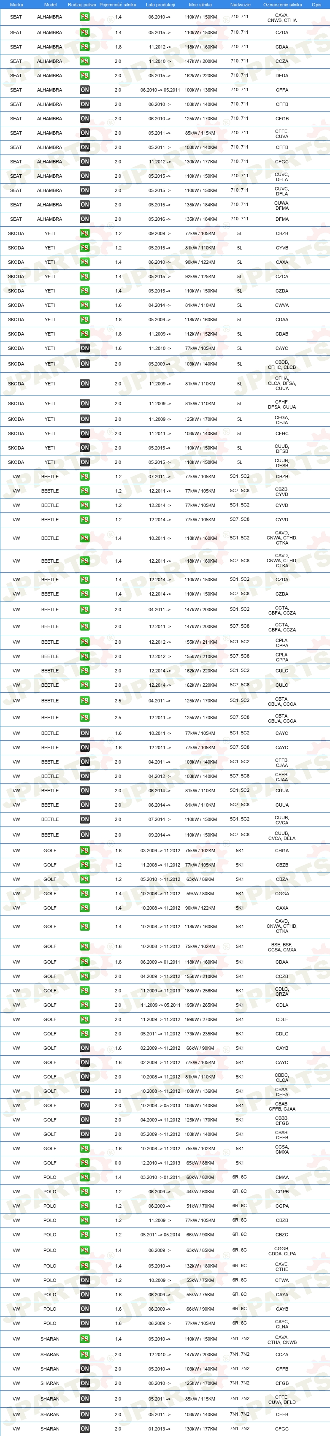Click petrol icon in Alhambra DEDA row

[84, 76]
